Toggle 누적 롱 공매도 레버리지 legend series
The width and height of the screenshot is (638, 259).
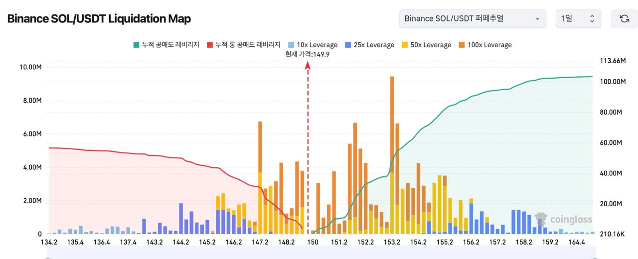click(244, 45)
